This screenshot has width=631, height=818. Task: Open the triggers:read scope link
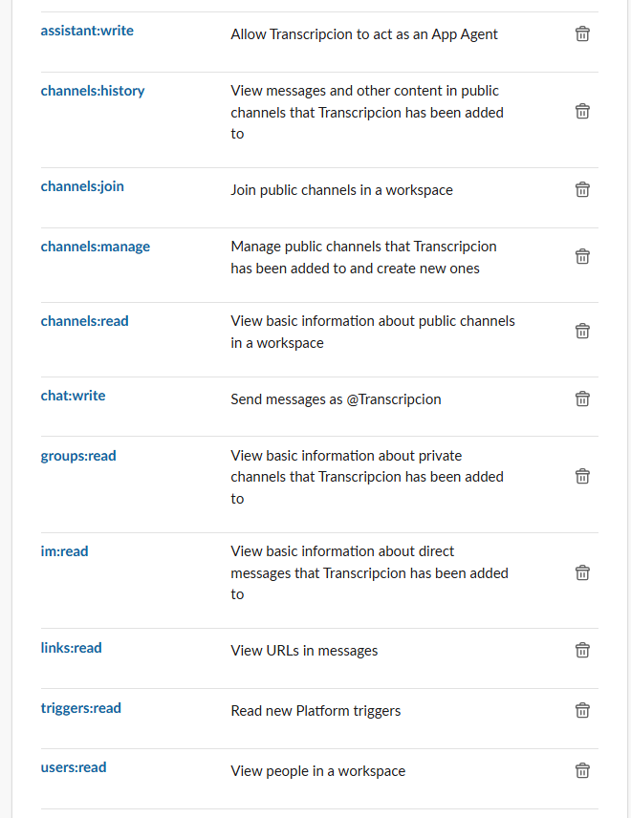[x=80, y=708]
